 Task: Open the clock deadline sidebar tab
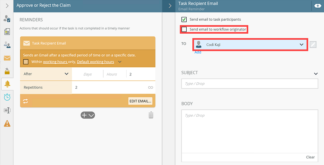coord(7,97)
